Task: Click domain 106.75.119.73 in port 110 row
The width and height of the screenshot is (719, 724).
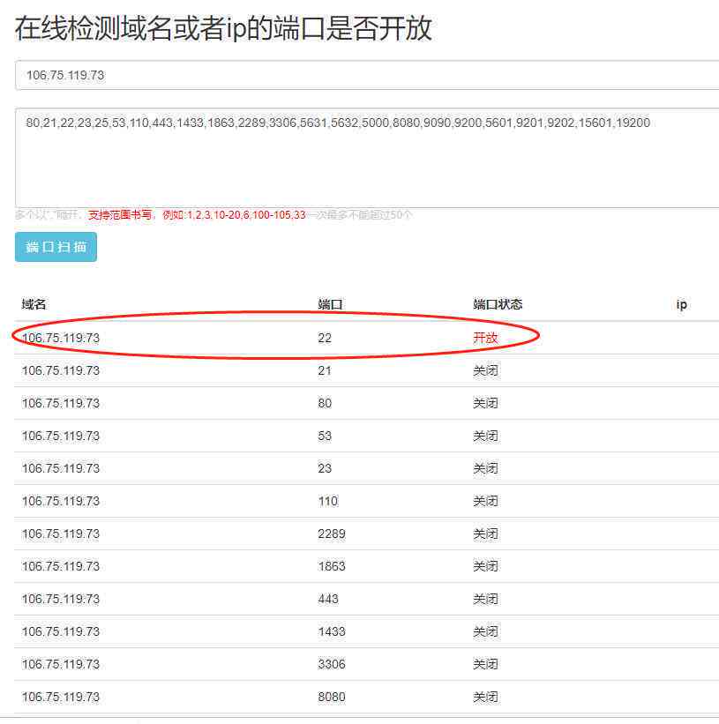Action: point(61,501)
